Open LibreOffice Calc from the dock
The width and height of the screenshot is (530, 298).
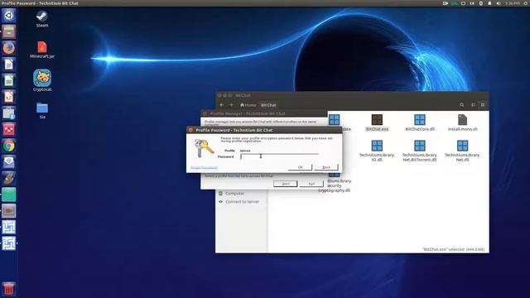[9, 80]
